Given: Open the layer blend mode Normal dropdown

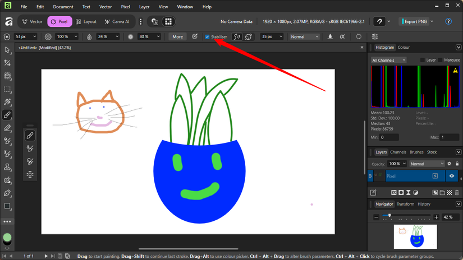Looking at the screenshot, I should click(x=427, y=164).
